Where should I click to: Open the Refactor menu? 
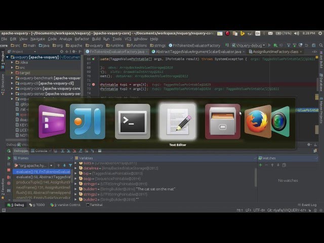[x=82, y=39]
